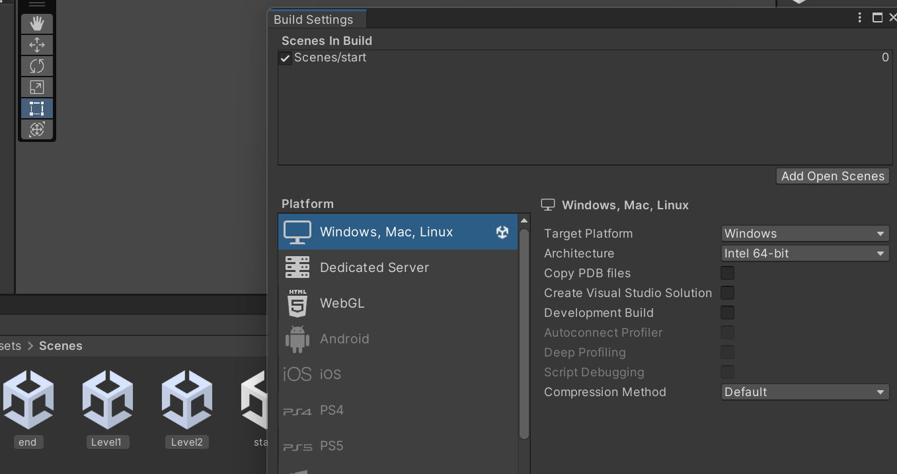Viewport: 897px width, 474px height.
Task: Click the Scenes breadcrumb folder
Action: click(61, 346)
